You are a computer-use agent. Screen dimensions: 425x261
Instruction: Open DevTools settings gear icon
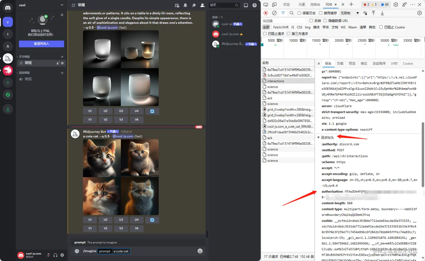point(396,4)
